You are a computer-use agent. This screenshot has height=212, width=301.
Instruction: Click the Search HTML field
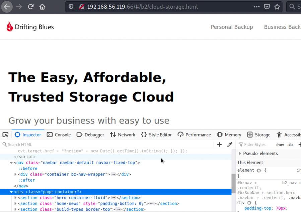pos(107,145)
